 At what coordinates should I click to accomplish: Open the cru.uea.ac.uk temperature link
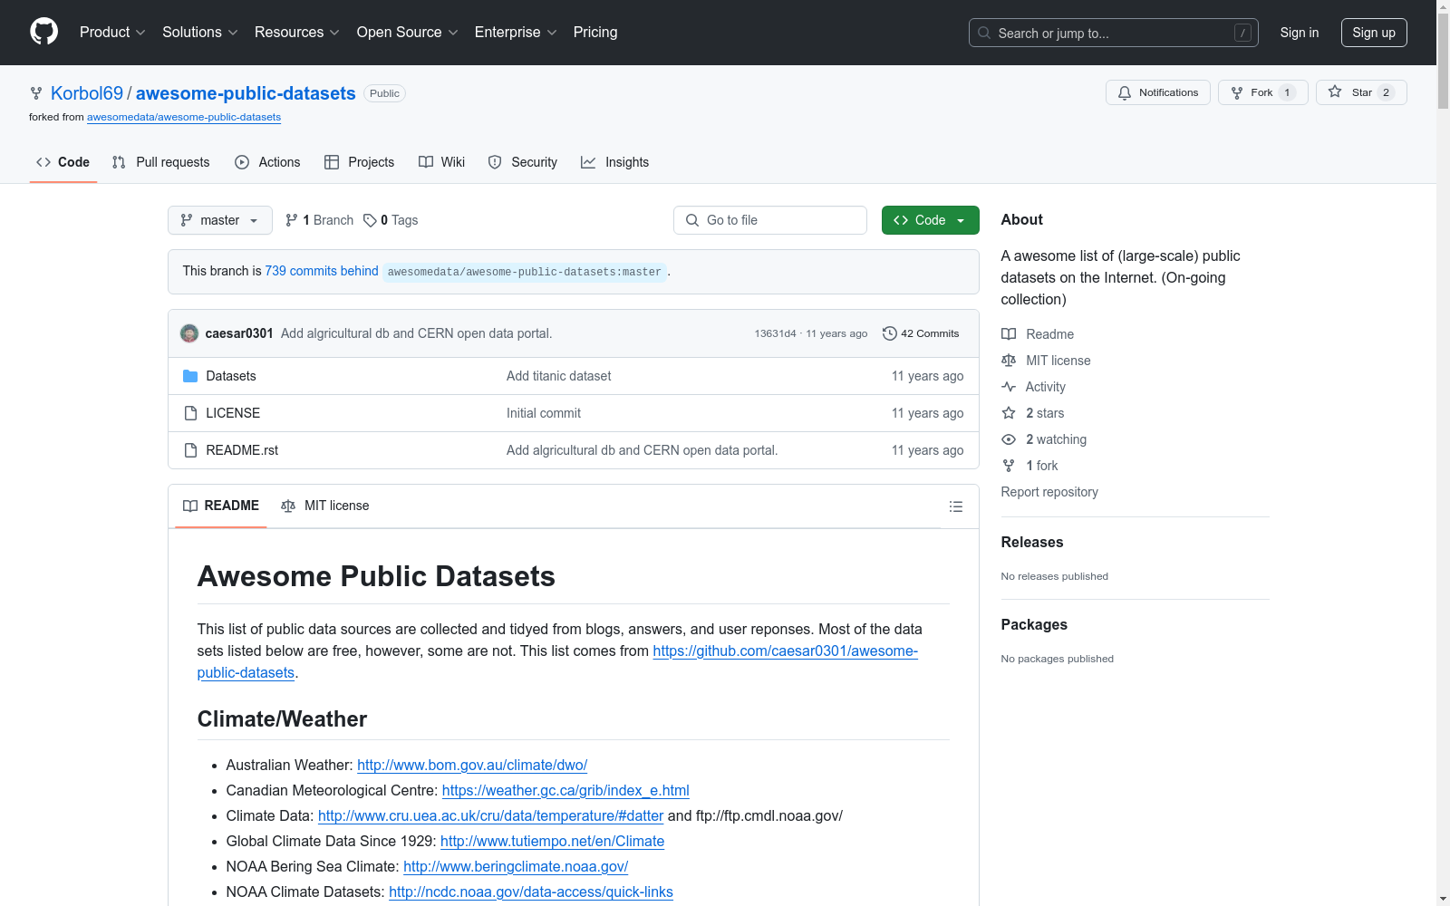tap(491, 815)
